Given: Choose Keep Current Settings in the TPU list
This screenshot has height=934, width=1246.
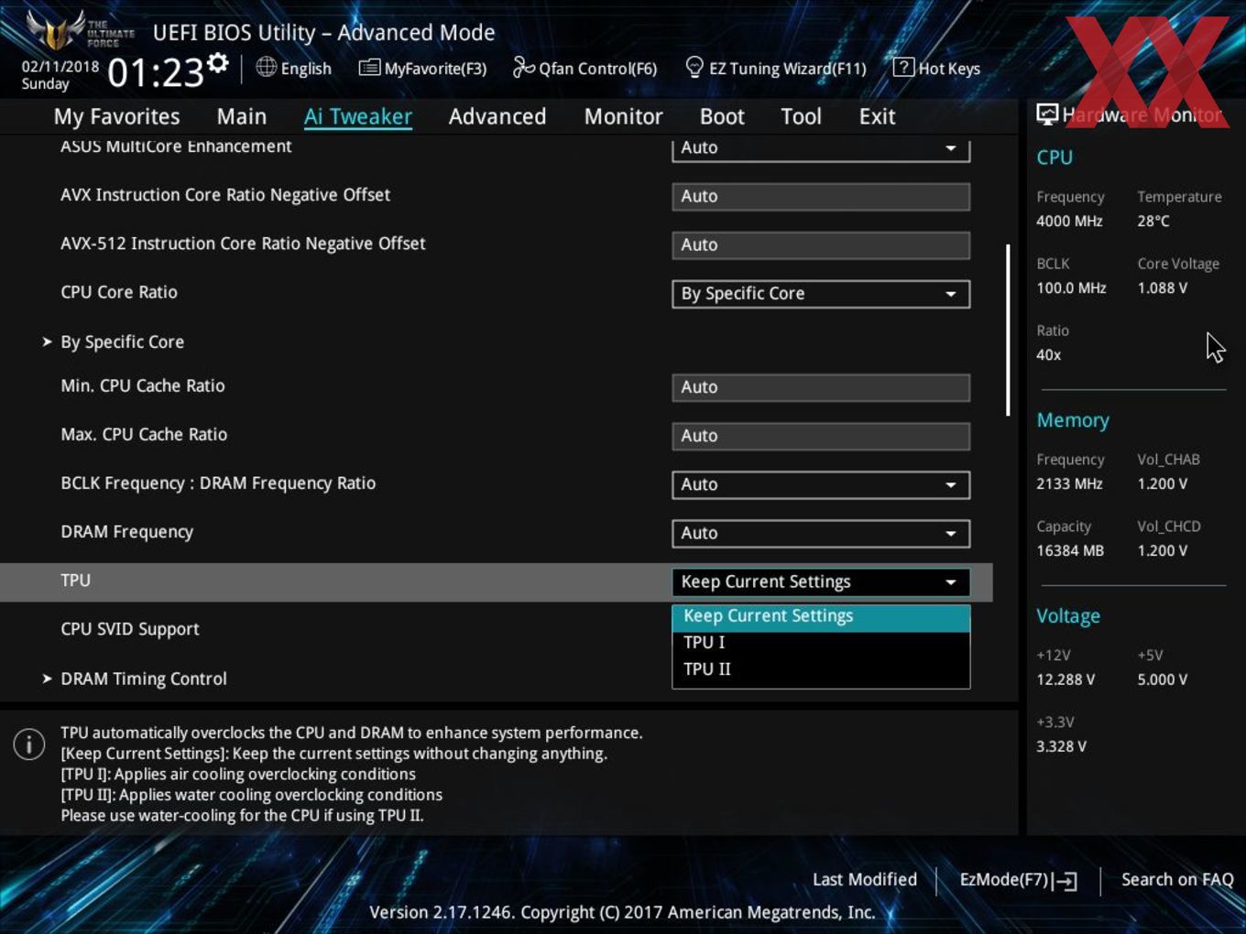Looking at the screenshot, I should coord(821,616).
